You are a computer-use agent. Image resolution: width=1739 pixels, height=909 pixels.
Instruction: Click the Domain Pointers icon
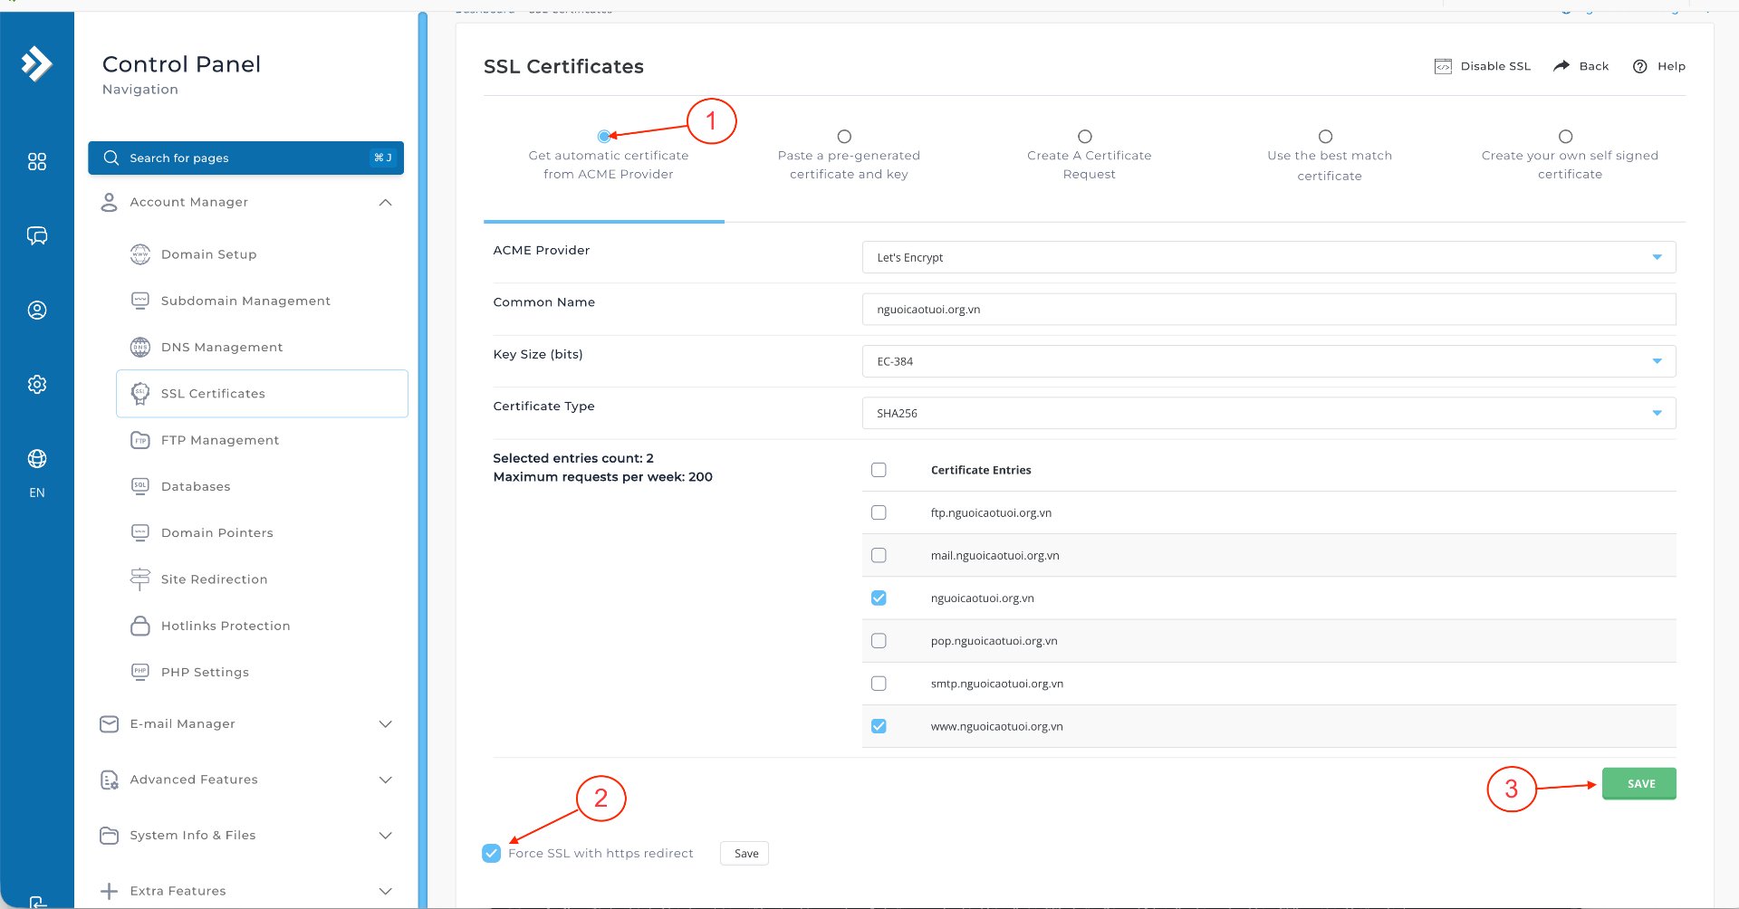point(140,532)
